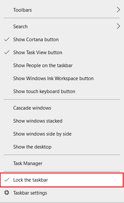The height and width of the screenshot is (203, 124).
Task: Click the checkmark beside Show Cortana button
Action: point(7,39)
